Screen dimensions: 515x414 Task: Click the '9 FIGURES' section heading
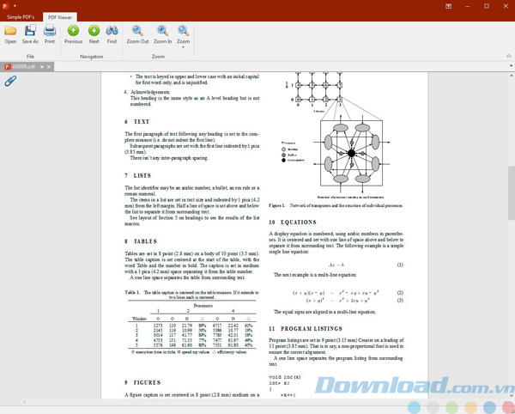pos(142,382)
